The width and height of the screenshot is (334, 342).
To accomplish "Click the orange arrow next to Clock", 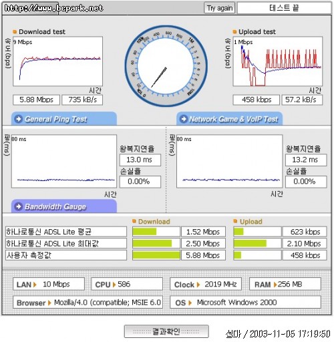I will pyautogui.click(x=198, y=285).
